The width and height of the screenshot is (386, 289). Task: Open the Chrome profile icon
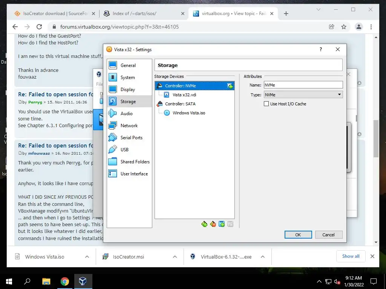click(359, 27)
